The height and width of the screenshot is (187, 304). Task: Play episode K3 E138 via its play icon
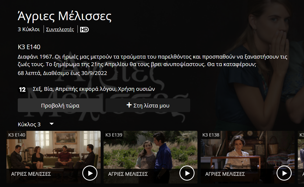click(284, 173)
